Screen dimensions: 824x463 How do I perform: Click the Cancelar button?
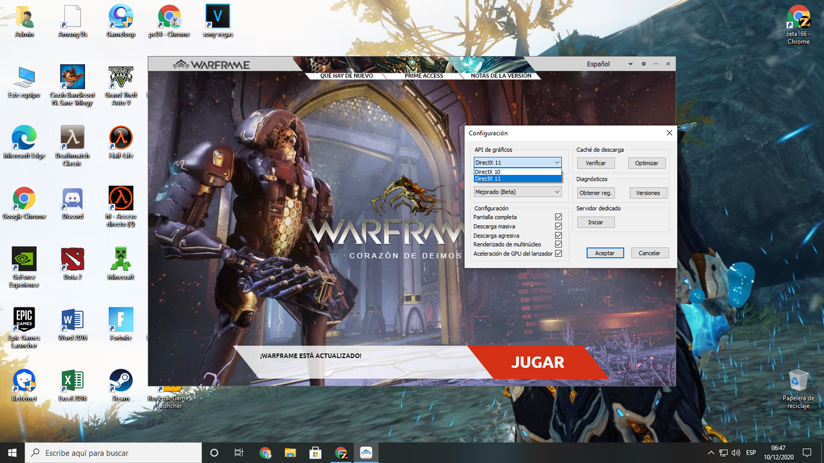[x=650, y=253]
